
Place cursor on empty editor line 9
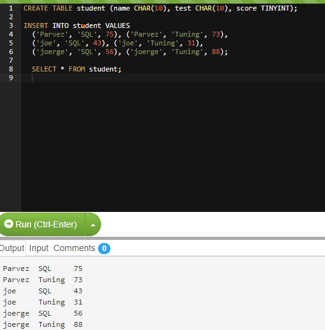click(173, 78)
